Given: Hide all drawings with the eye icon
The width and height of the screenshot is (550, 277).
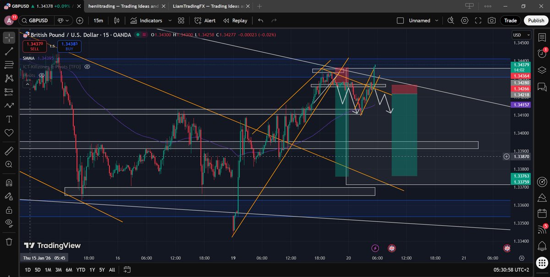Looking at the screenshot, I should (x=9, y=224).
